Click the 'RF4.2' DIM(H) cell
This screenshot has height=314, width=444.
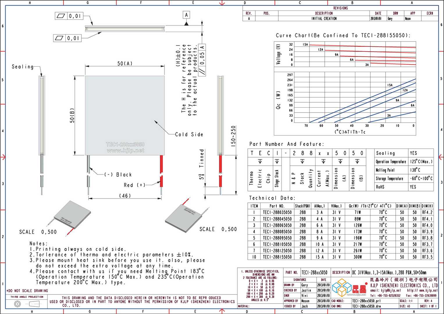point(427,213)
